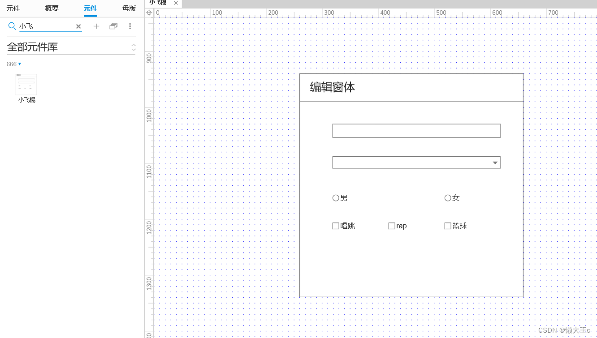Click the stacked library icon beside the plus
The image size is (597, 338).
coord(113,26)
